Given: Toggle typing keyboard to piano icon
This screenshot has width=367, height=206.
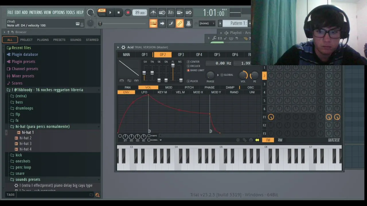Looking at the screenshot, I should pyautogui.click(x=153, y=23).
